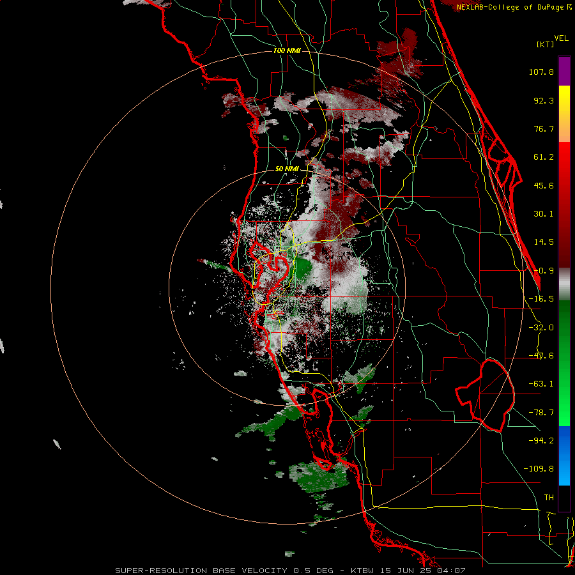Select the -94.2 velocity scale value
Viewport: 575px width, 575px height.
(541, 440)
